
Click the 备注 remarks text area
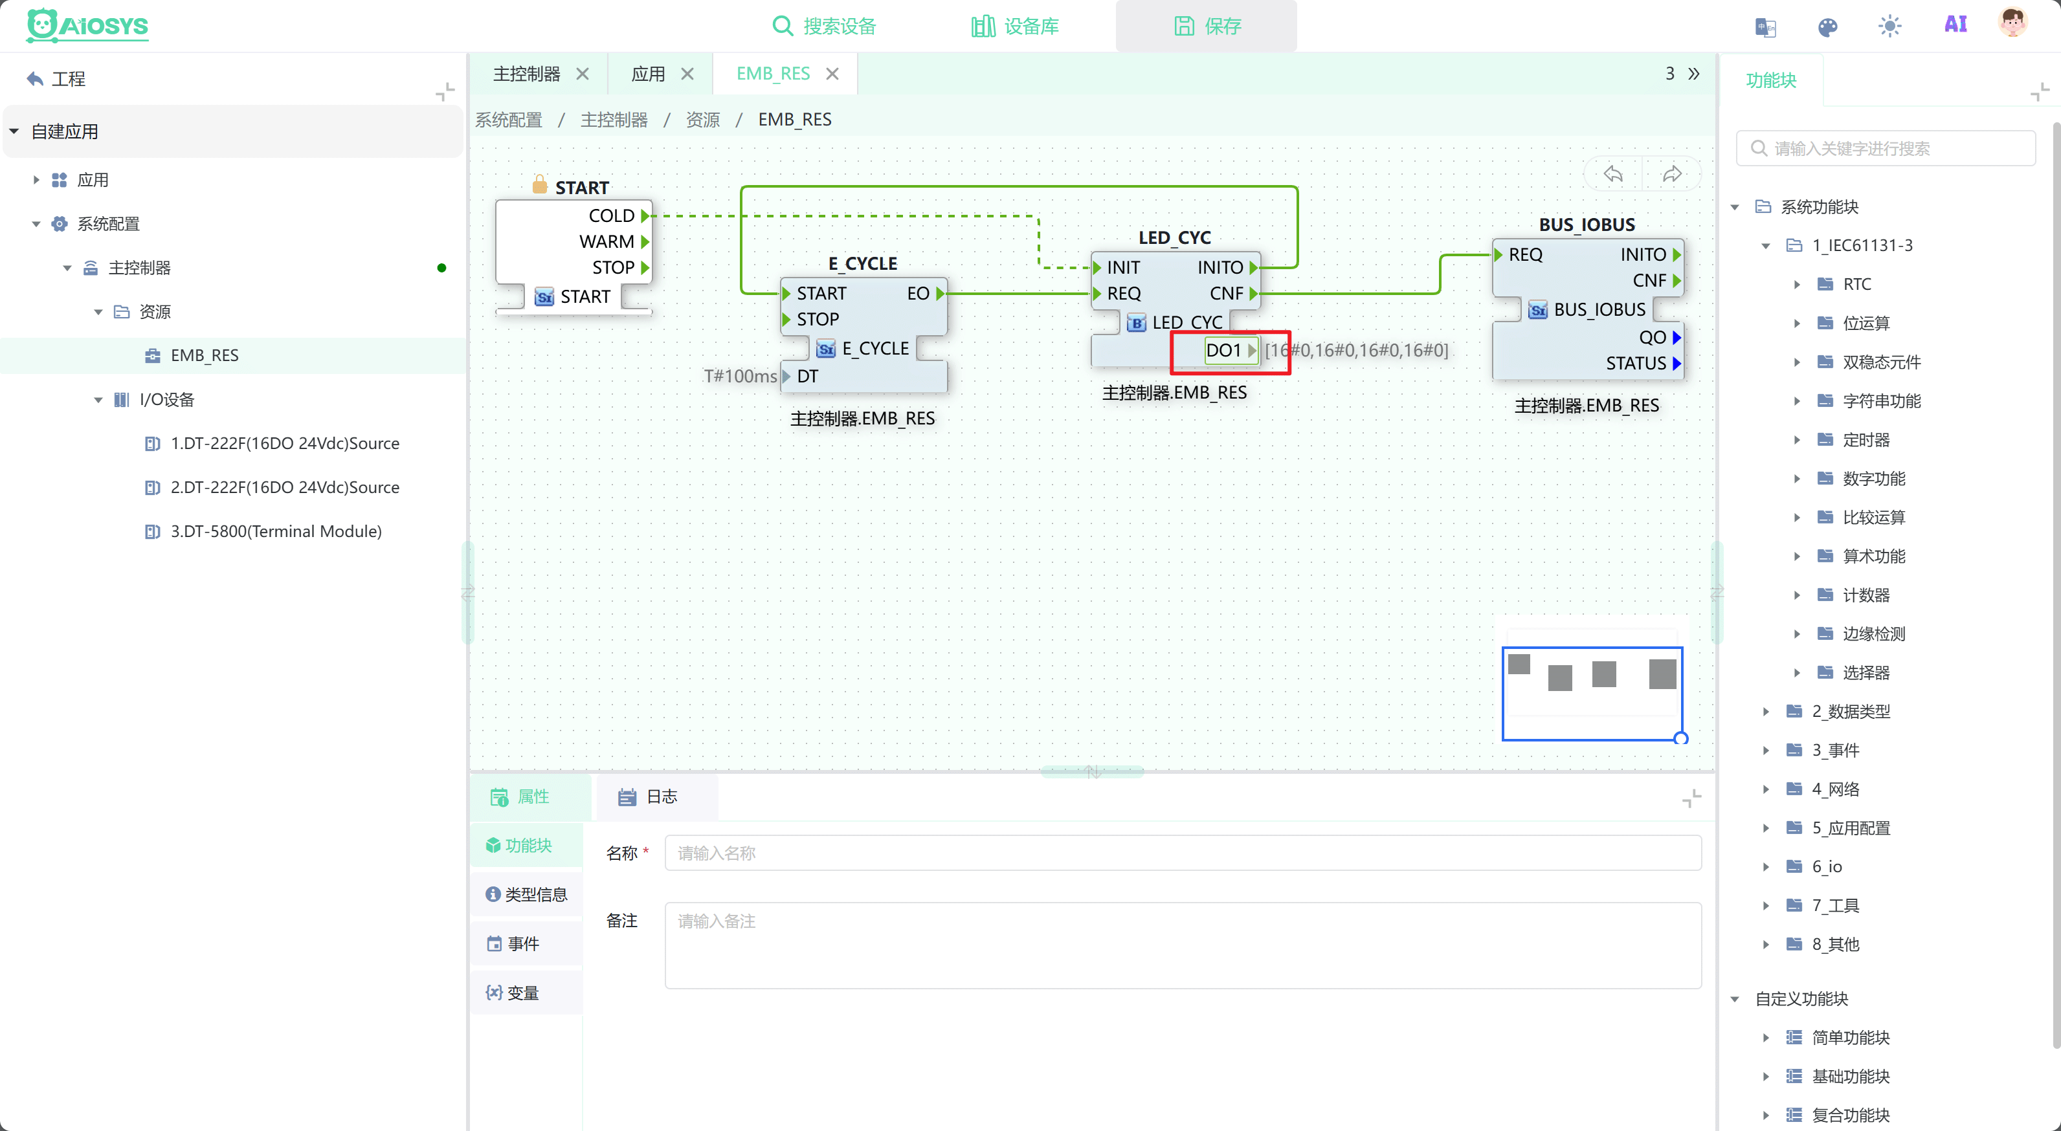click(x=1183, y=946)
